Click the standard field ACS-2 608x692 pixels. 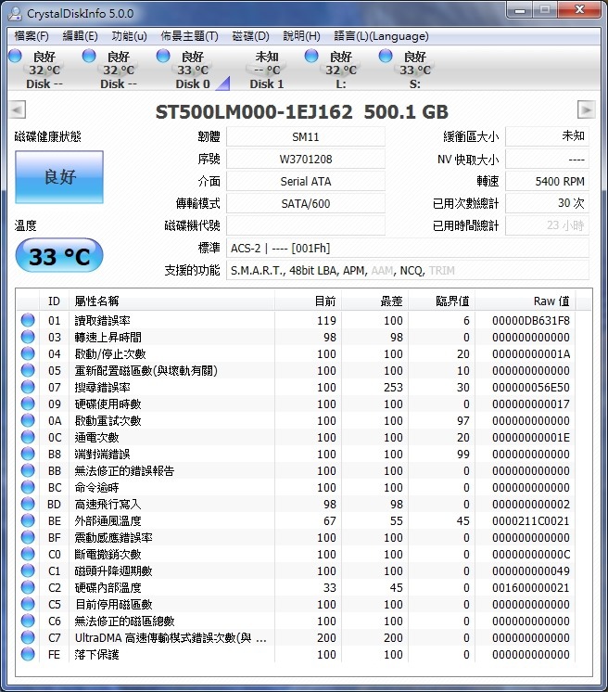click(408, 248)
